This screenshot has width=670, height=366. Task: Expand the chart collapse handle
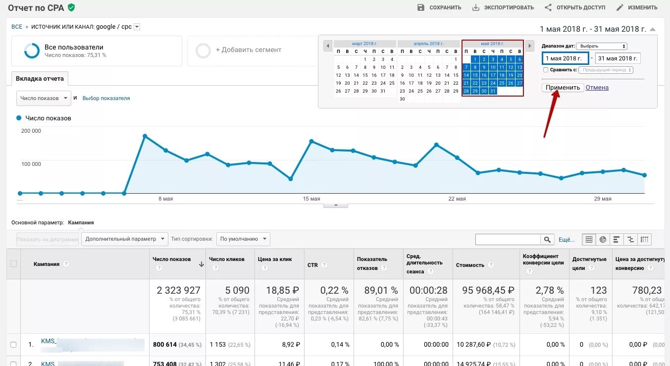click(x=335, y=205)
